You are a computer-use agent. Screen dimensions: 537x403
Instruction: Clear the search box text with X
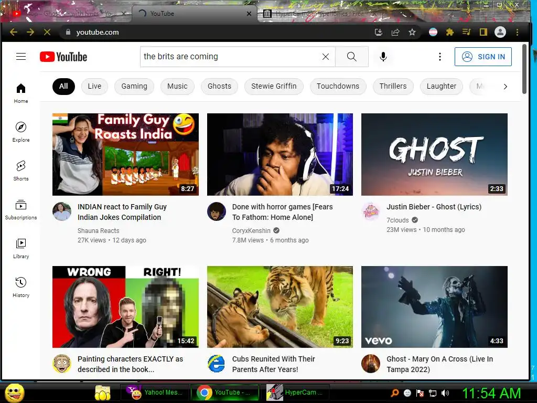pos(326,57)
